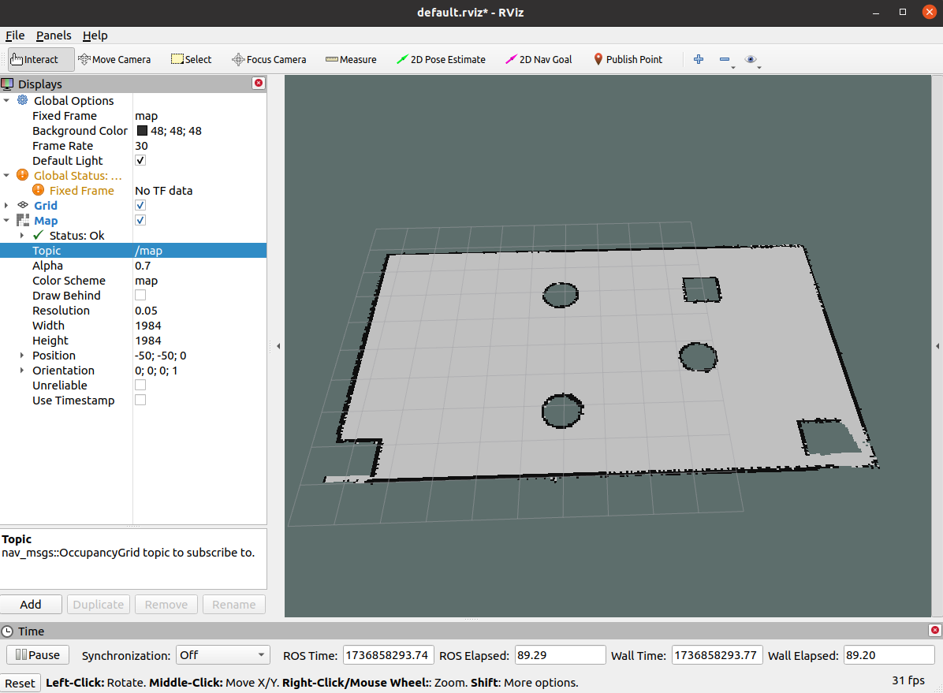Viewport: 943px width, 693px height.
Task: Open the Synchronization dropdown
Action: click(x=222, y=655)
